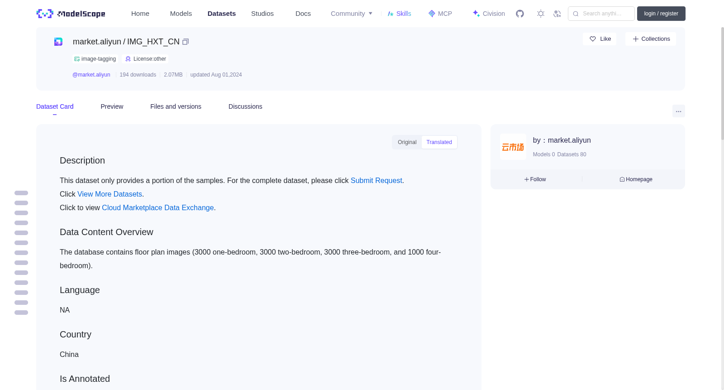724x390 pixels.
Task: Open the three-dots more options button
Action: point(679,111)
